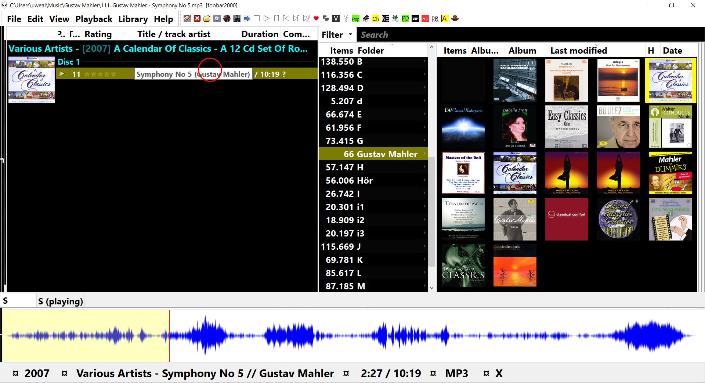Click the yellow Ch toolbar icon
Viewport: 705px width, 383px height.
376,18
